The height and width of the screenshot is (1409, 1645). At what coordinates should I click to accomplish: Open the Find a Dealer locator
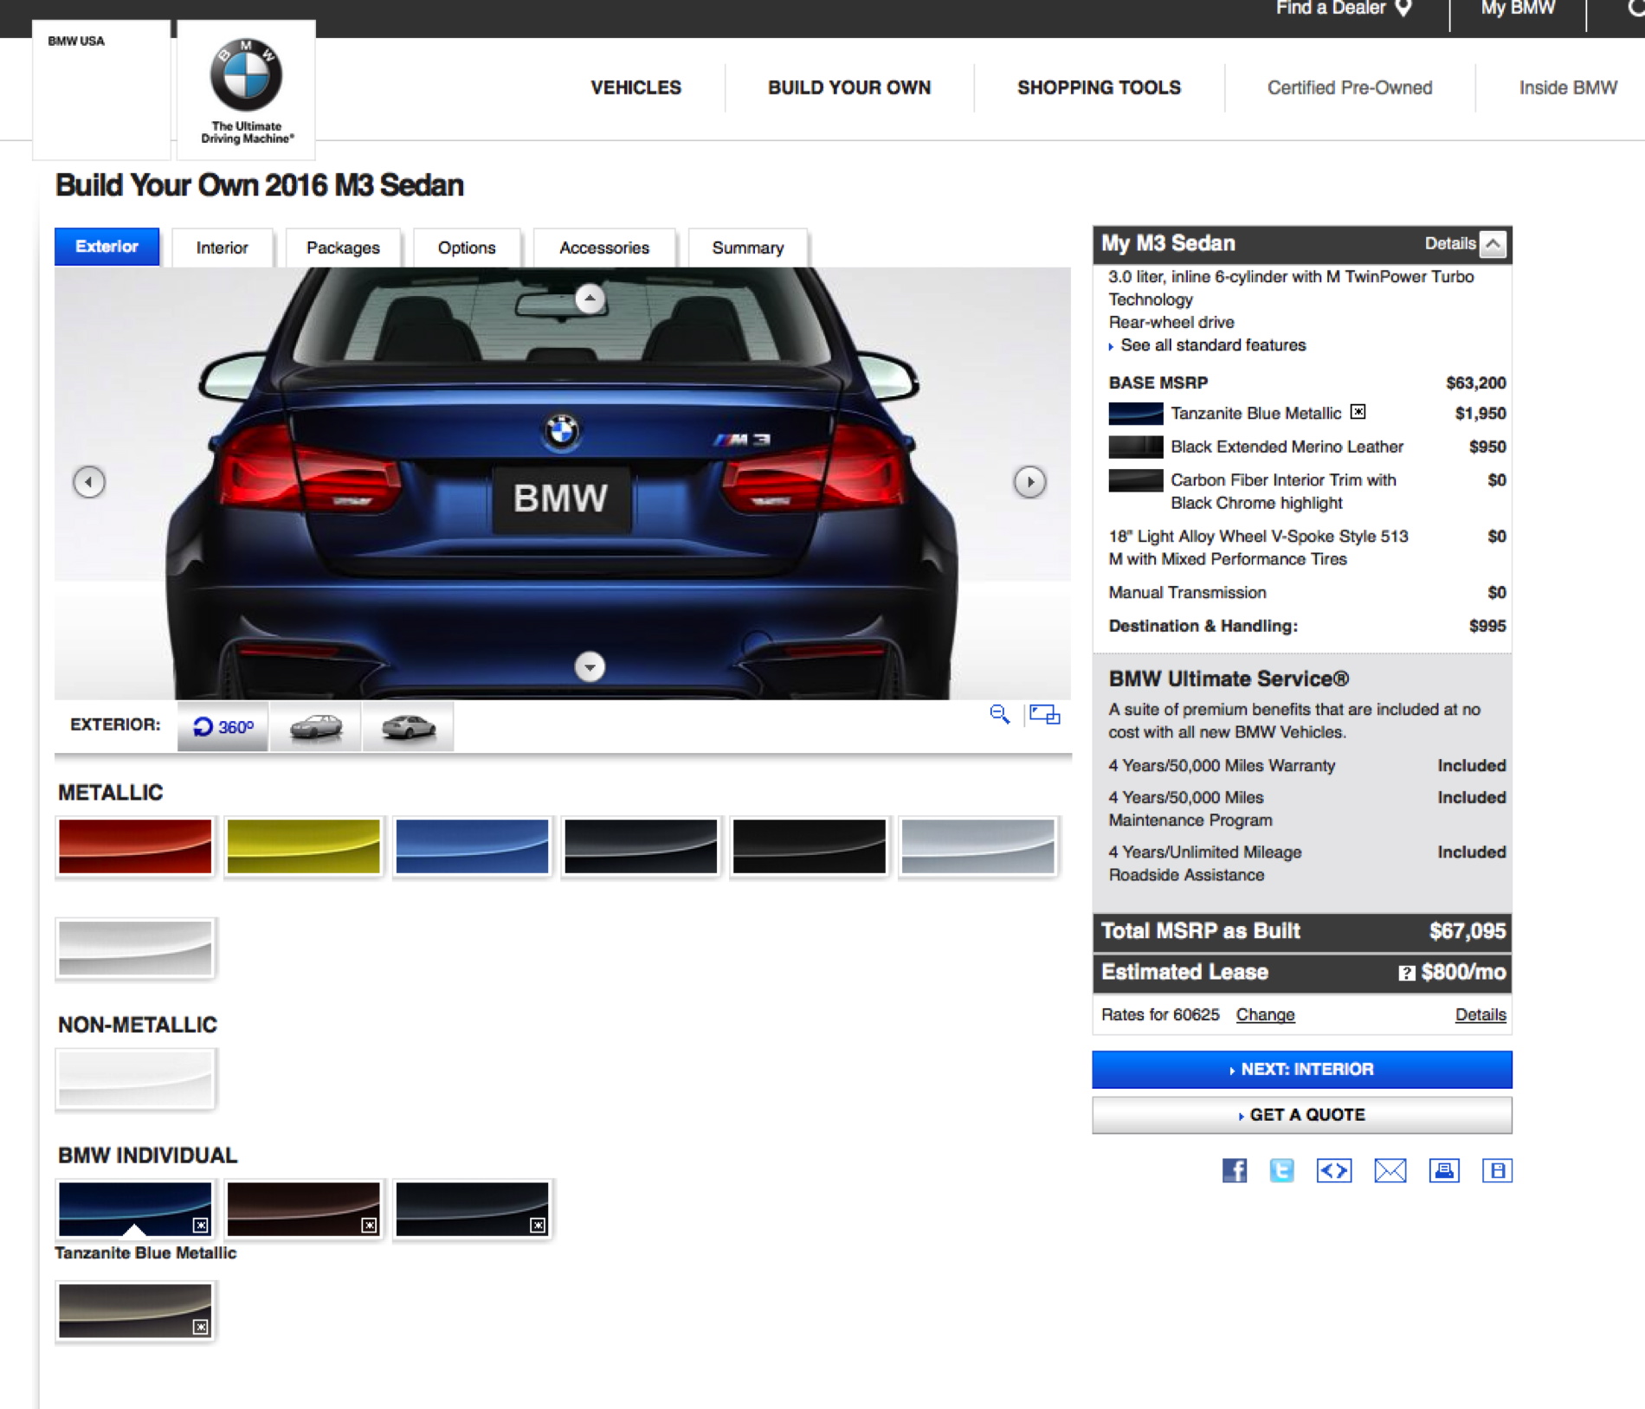[1343, 9]
